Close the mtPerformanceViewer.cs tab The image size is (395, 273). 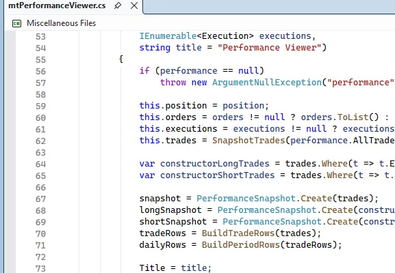point(134,5)
